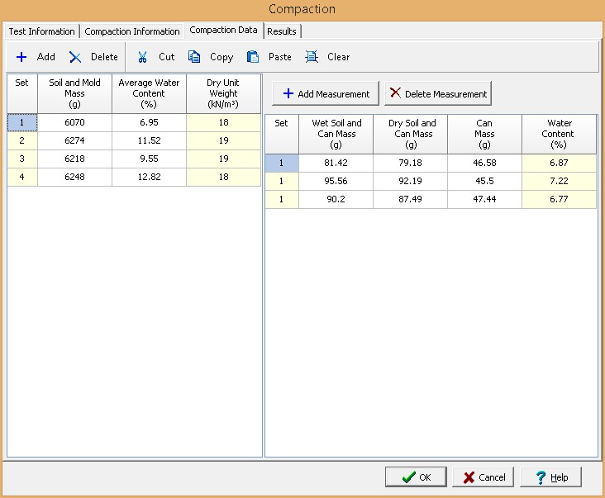The width and height of the screenshot is (605, 498).
Task: Select the Wet Soil cell showing 95.56
Action: point(336,181)
